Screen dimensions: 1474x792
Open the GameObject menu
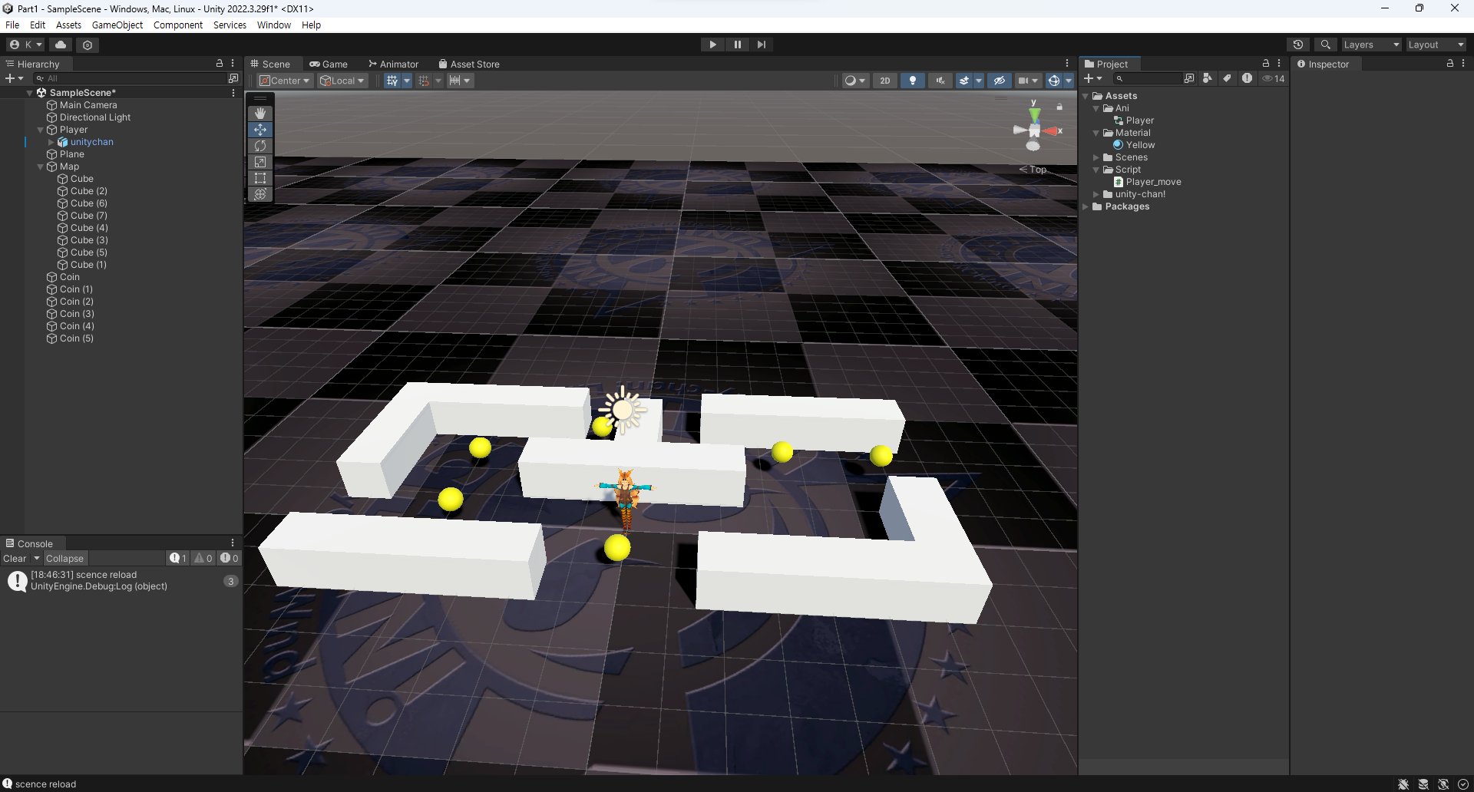(117, 25)
